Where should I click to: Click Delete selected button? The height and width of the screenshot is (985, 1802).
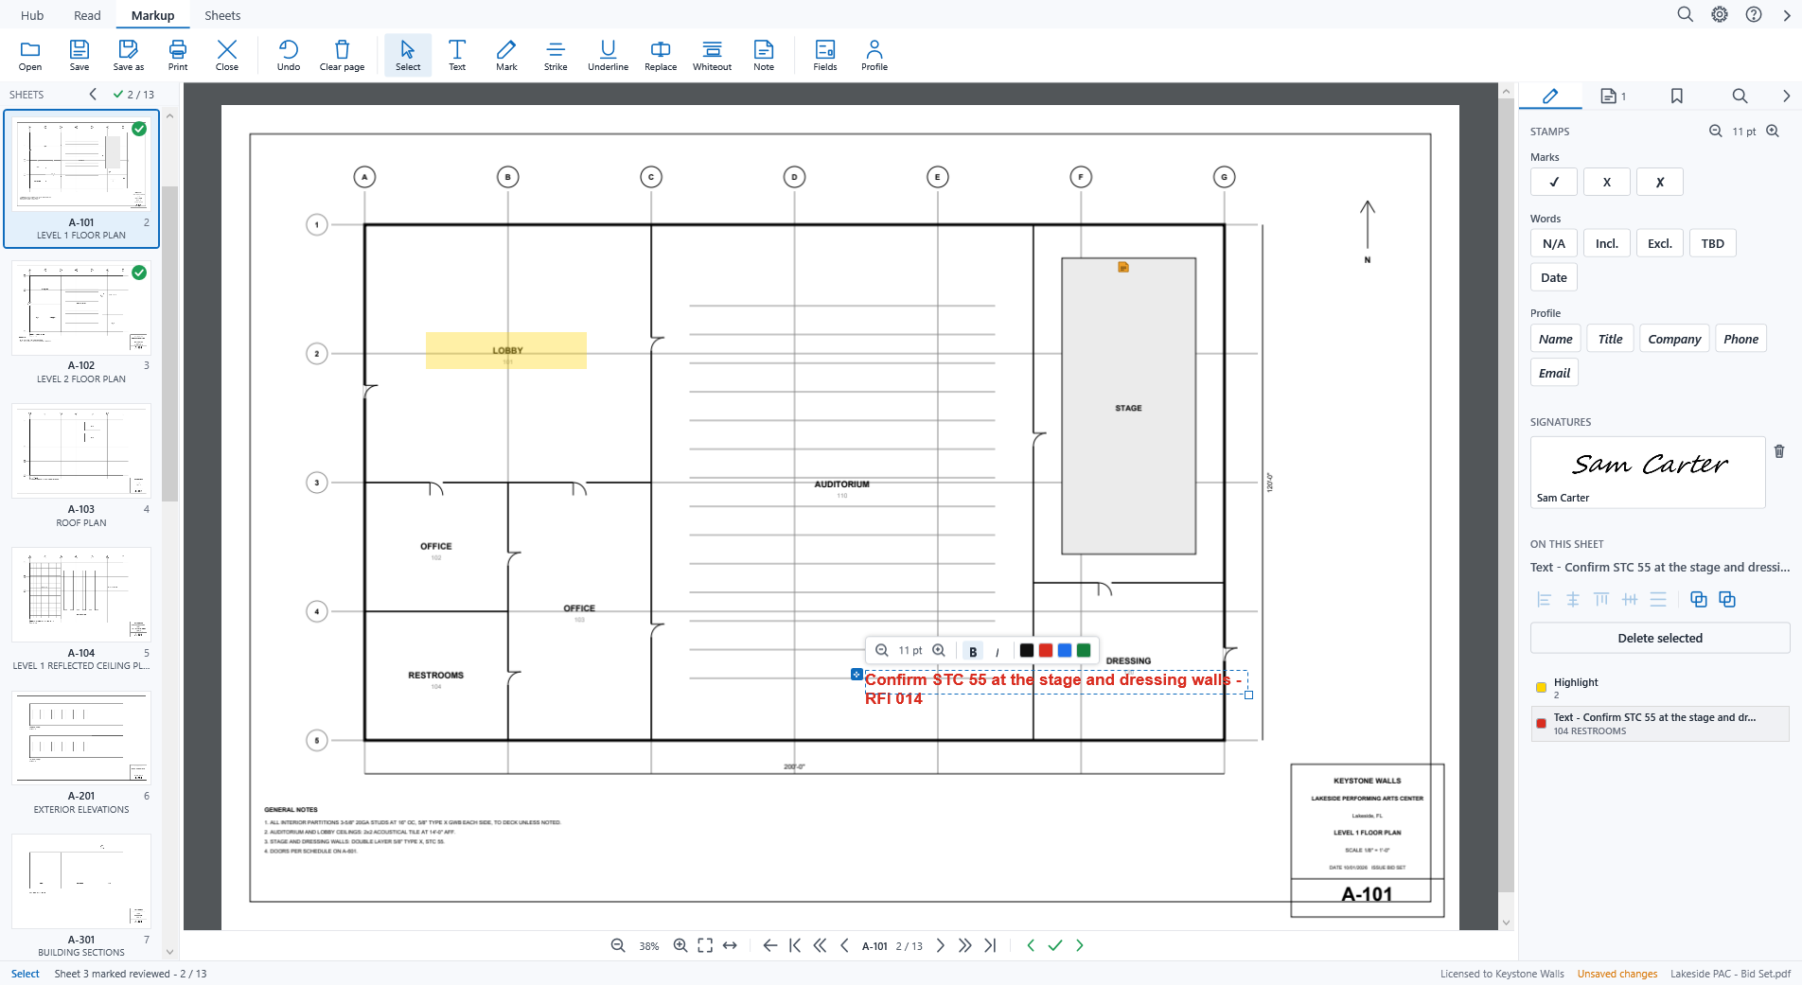point(1659,638)
